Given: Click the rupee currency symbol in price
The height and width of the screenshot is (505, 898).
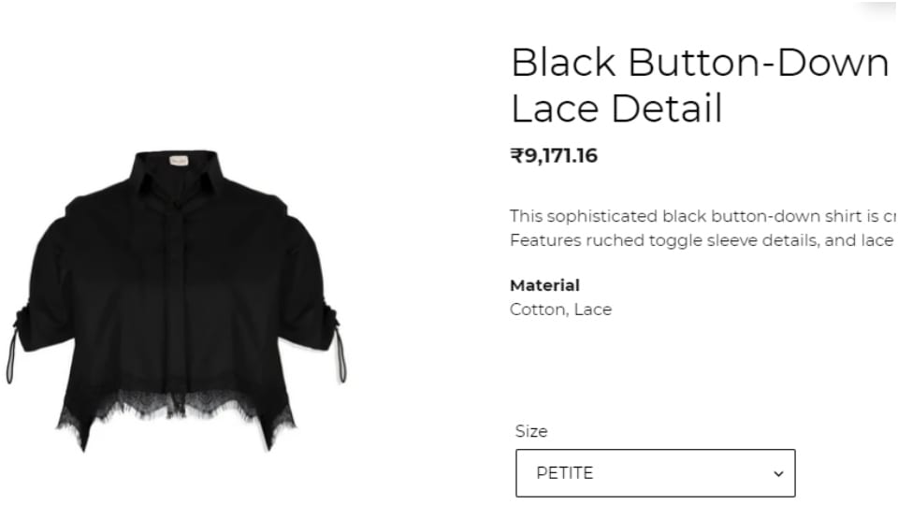Looking at the screenshot, I should click(x=516, y=156).
